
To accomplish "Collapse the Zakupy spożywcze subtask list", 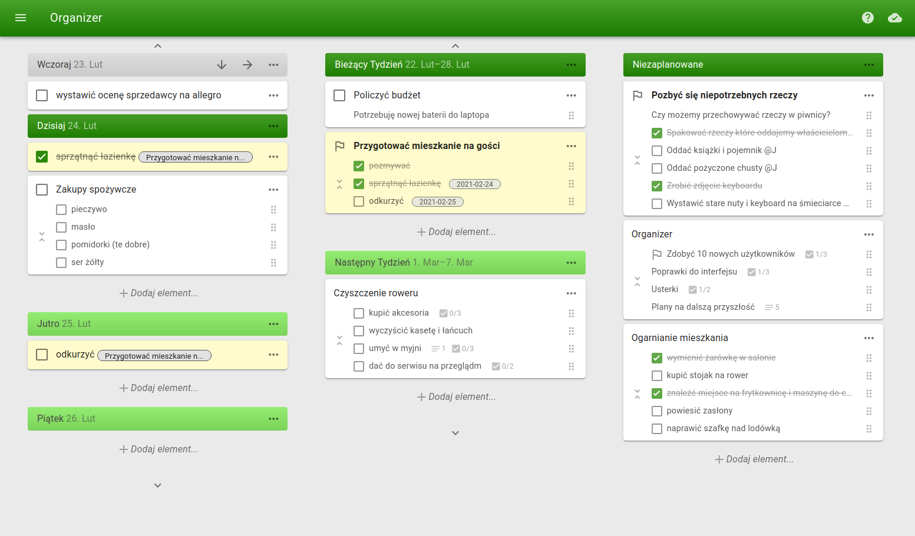I will click(42, 237).
